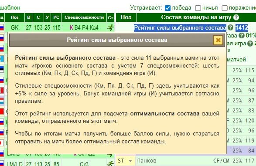The height and width of the screenshot is (166, 256).
Task: Sort by the РС column header
Action: (x=56, y=17)
